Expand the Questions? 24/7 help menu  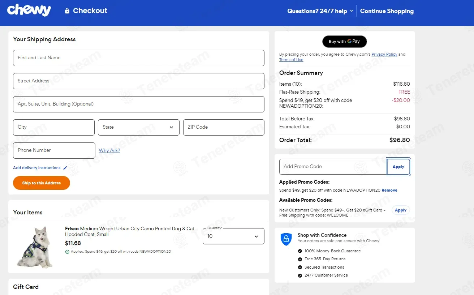coord(320,11)
